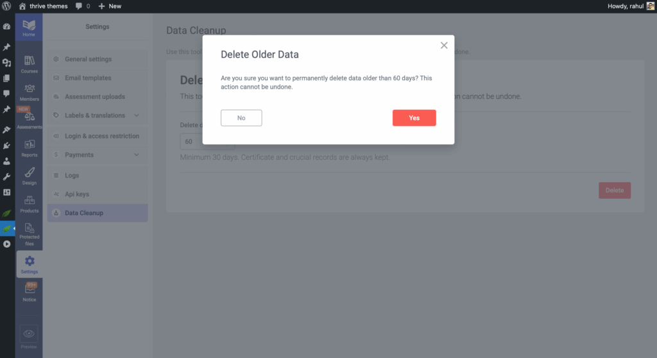
Task: Expand Labels & translations submenu
Action: coord(137,115)
